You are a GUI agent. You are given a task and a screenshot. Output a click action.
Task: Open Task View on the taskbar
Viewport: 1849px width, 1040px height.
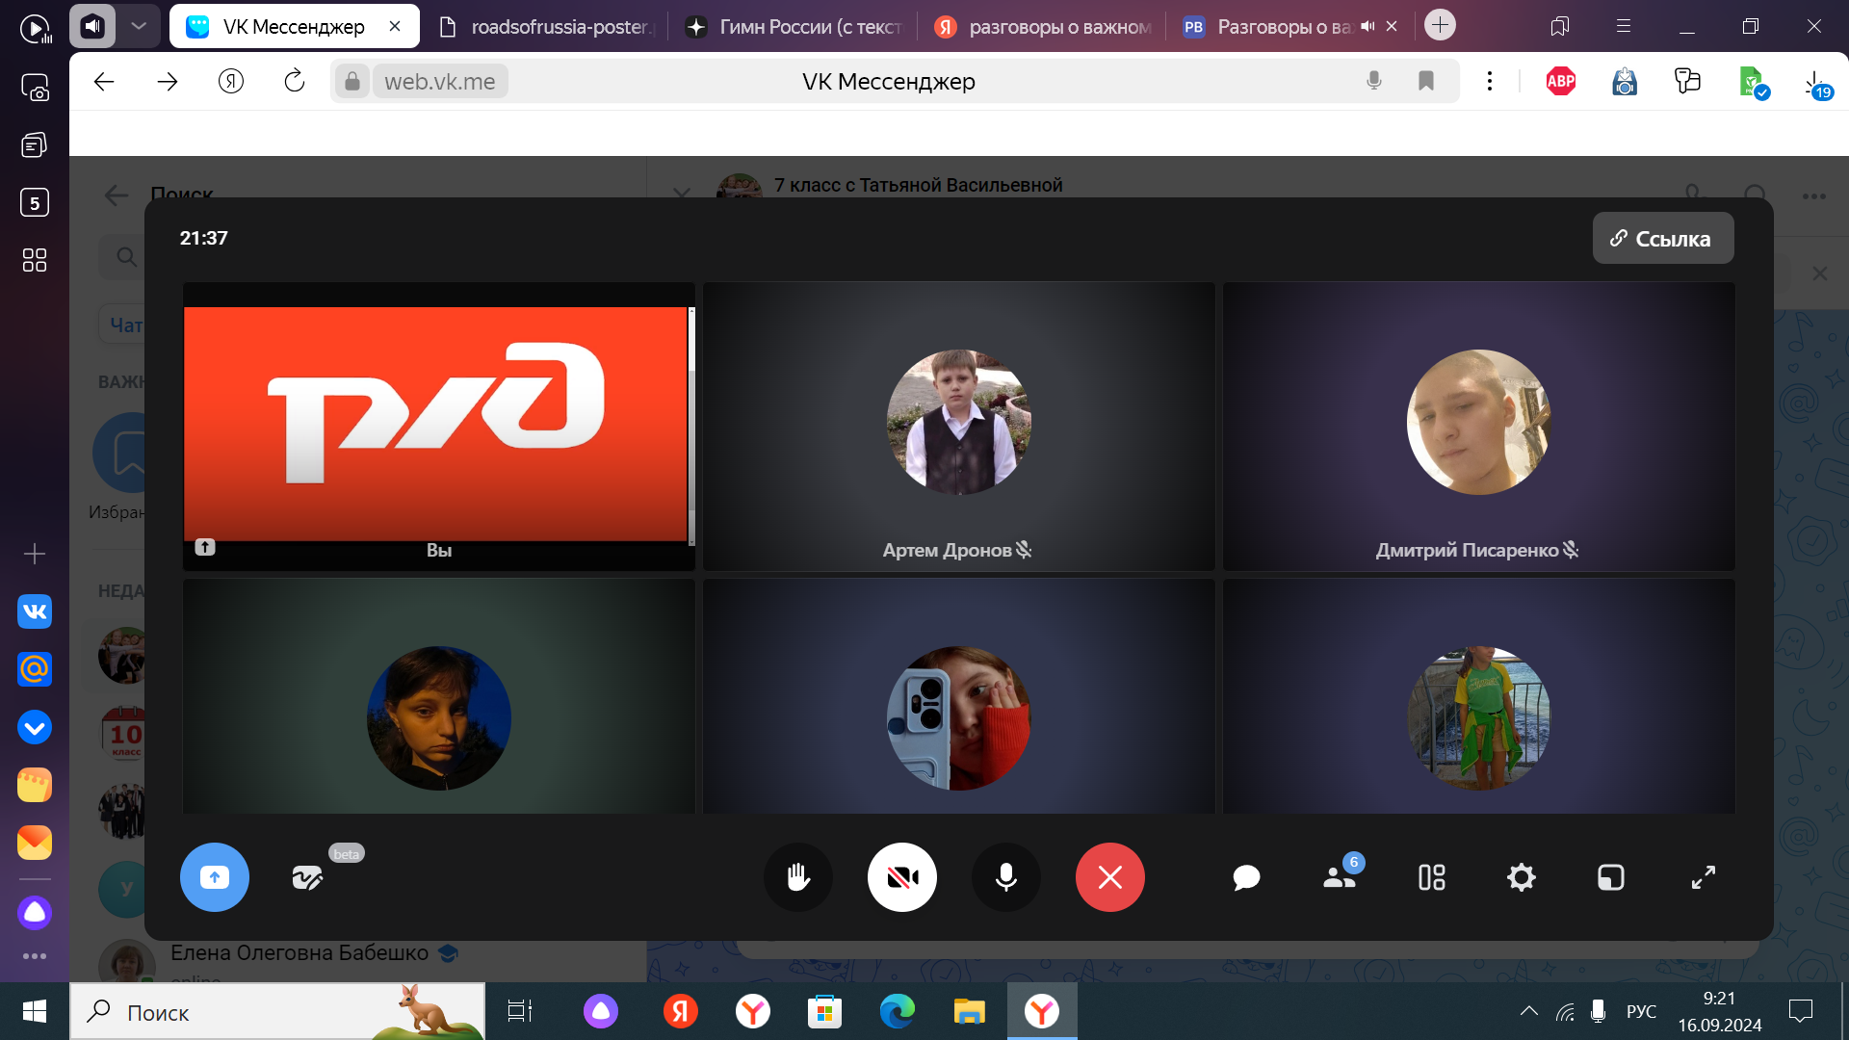pos(520,1012)
